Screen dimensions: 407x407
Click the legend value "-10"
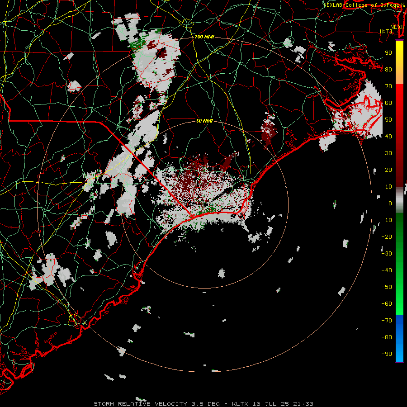pos(387,220)
